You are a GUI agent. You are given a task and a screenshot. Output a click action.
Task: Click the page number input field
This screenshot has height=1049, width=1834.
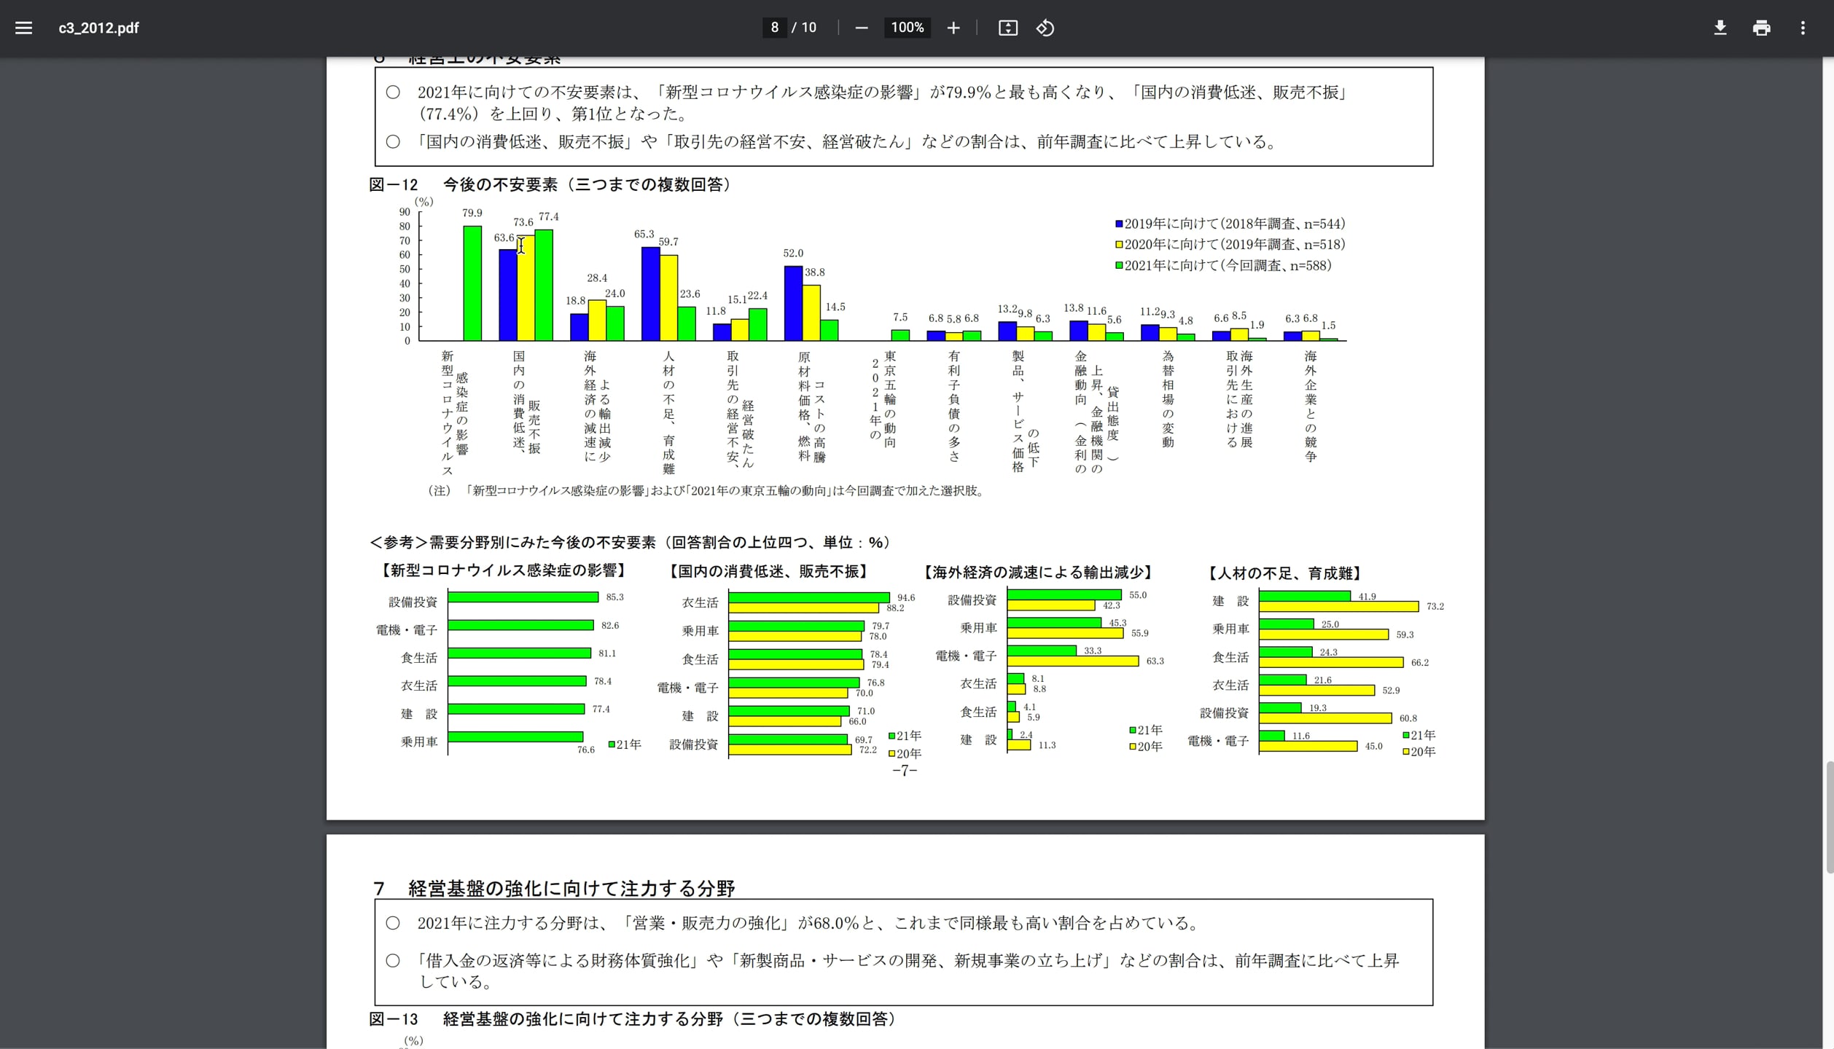pos(774,28)
